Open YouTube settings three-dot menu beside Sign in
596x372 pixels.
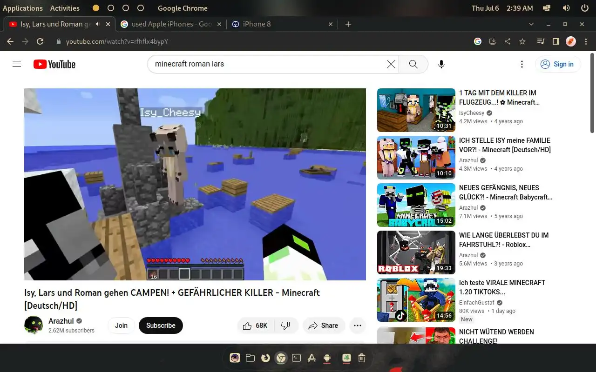(x=522, y=64)
